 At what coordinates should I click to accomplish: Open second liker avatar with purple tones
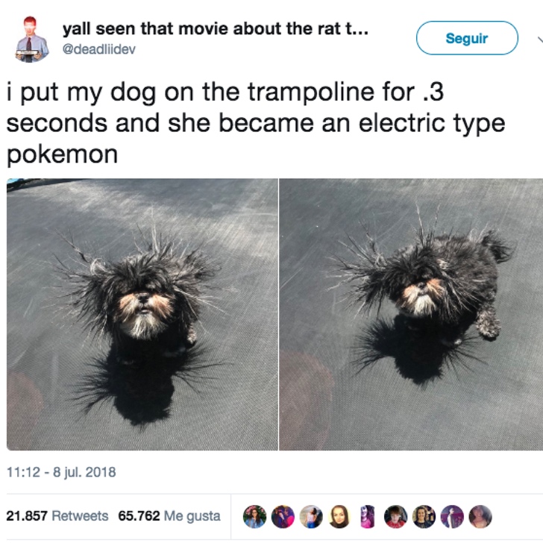tap(283, 516)
